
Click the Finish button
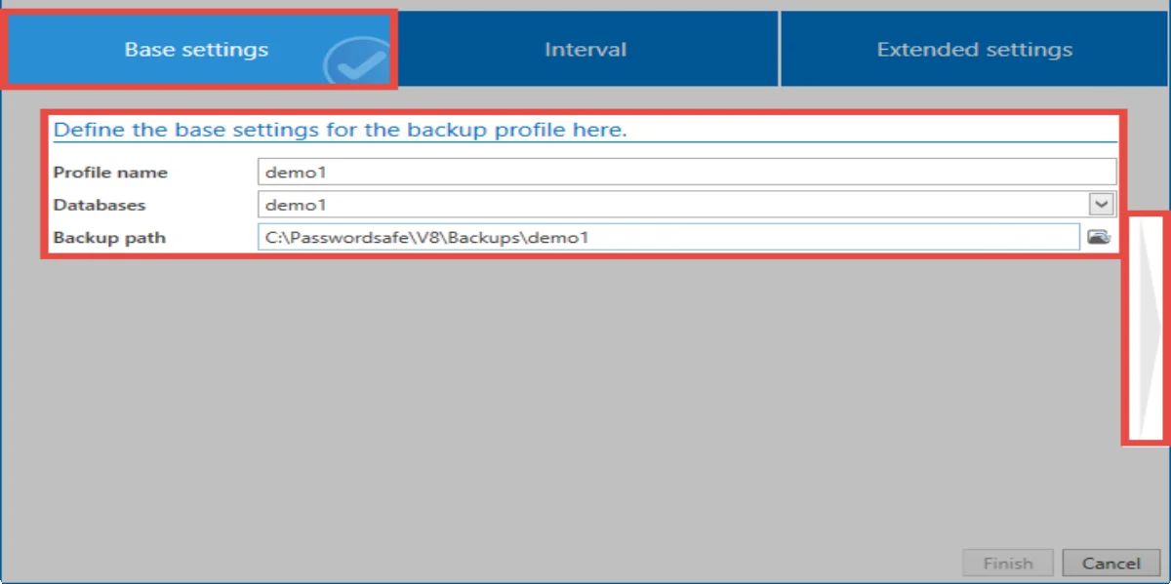[x=1008, y=563]
